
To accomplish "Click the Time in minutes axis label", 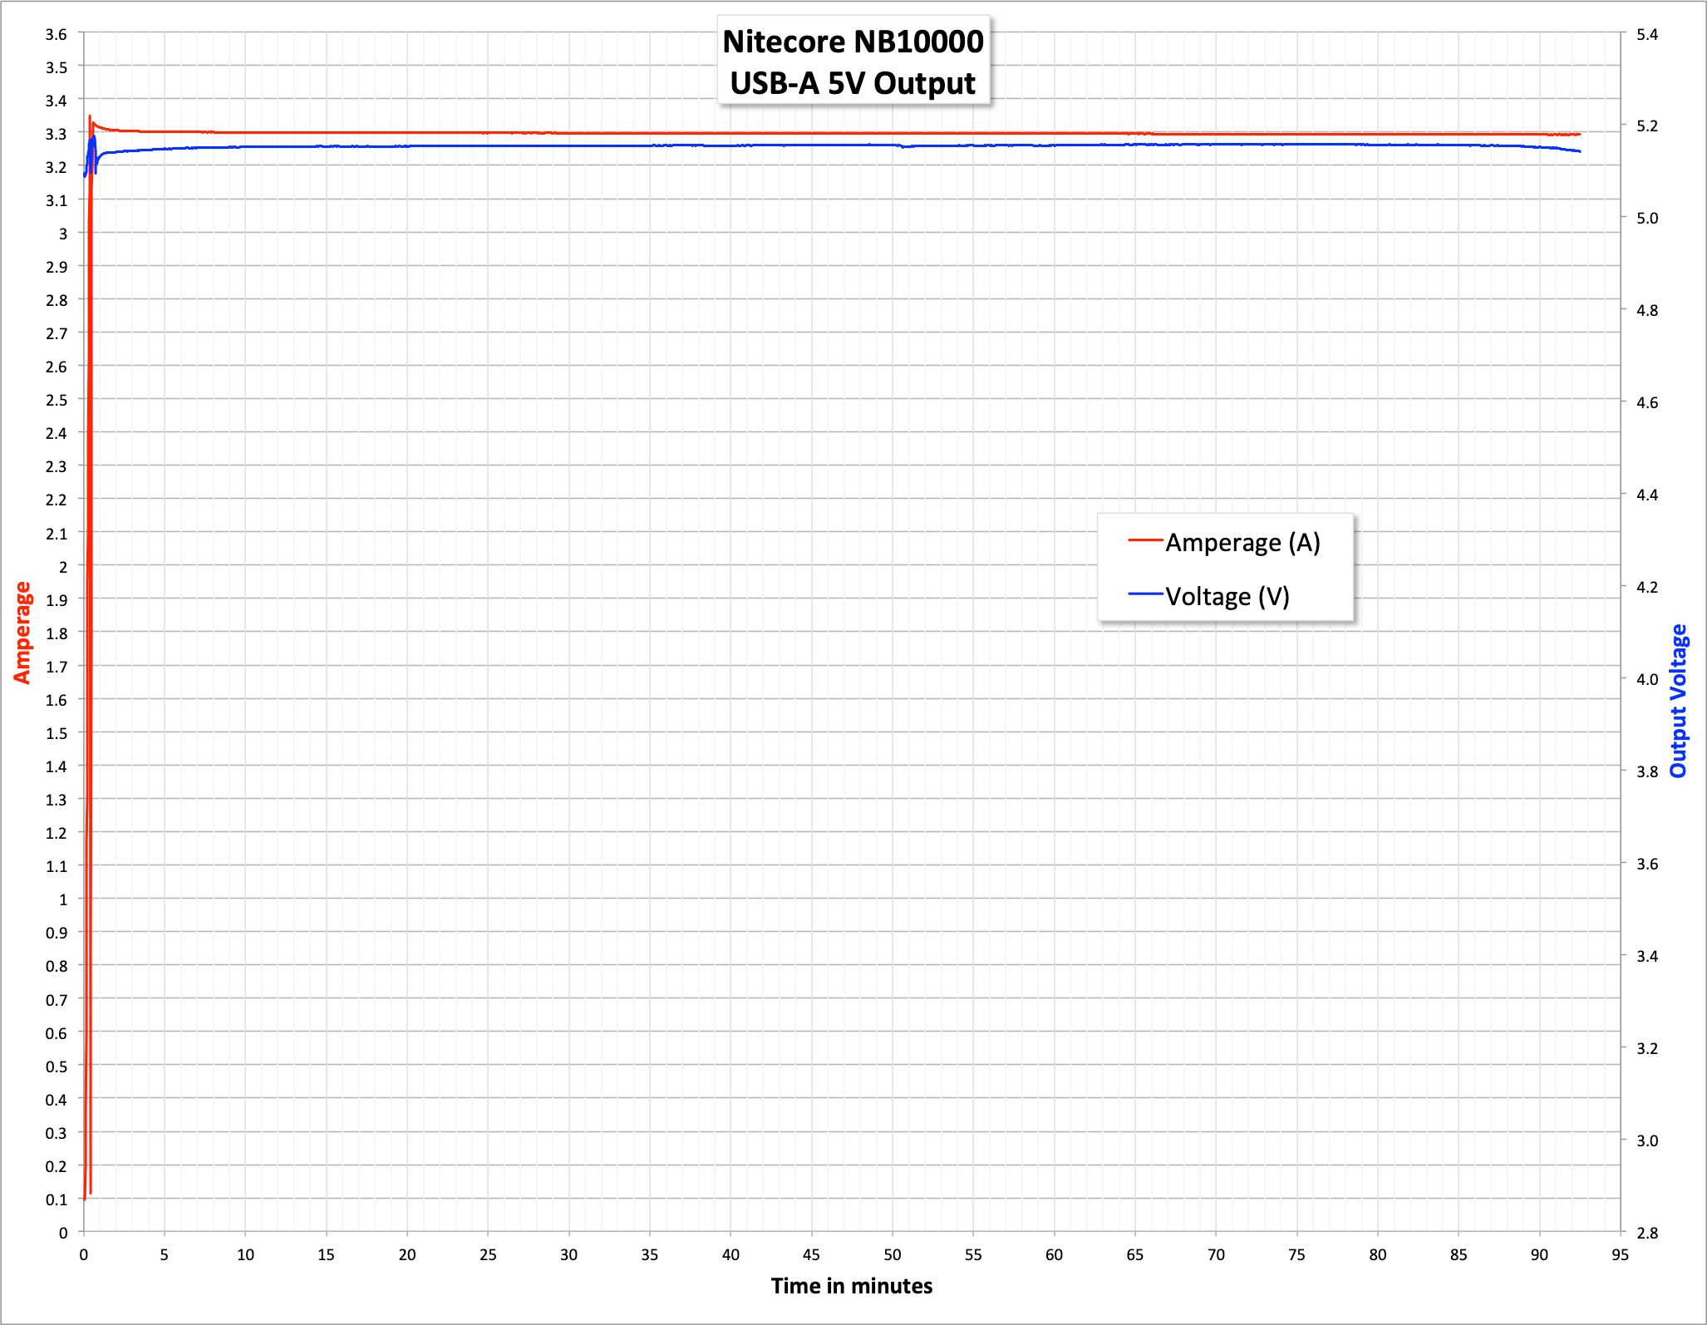I will (851, 1286).
